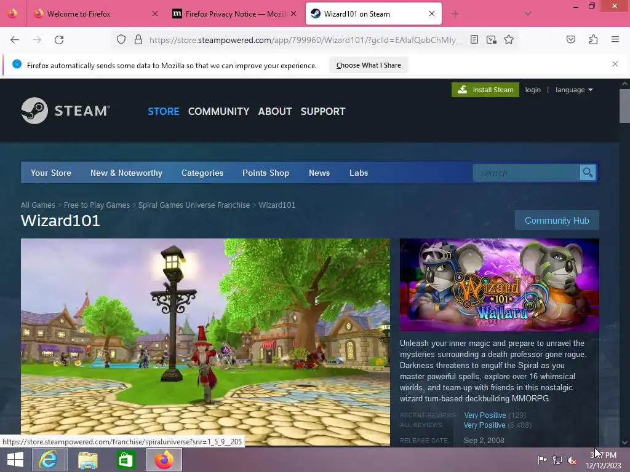Image resolution: width=630 pixels, height=472 pixels.
Task: Open the Extensions puzzle icon
Action: click(x=593, y=39)
